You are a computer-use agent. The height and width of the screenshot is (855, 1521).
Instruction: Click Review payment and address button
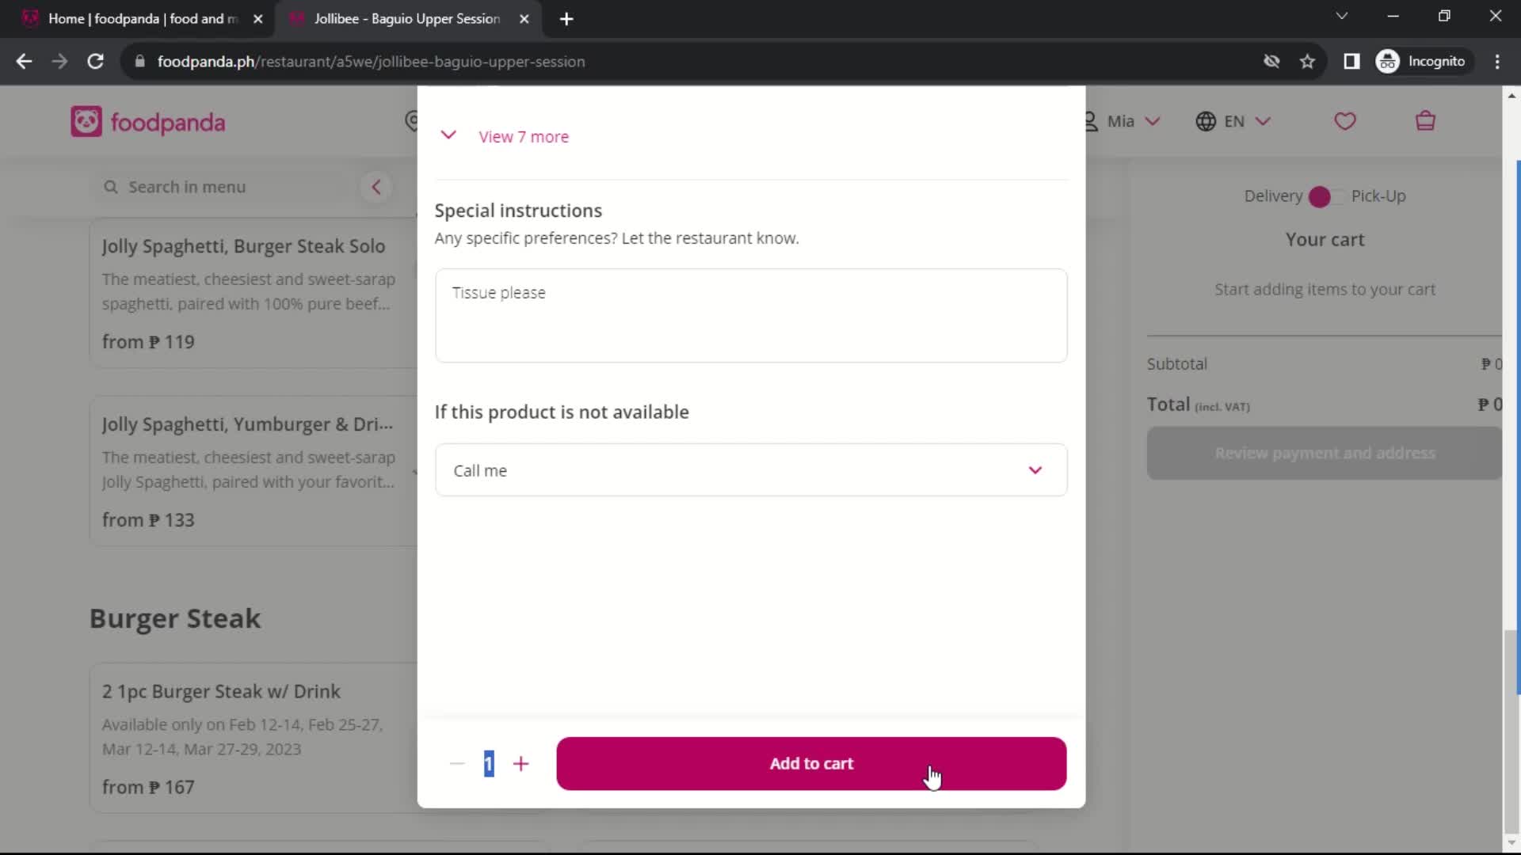(1325, 453)
